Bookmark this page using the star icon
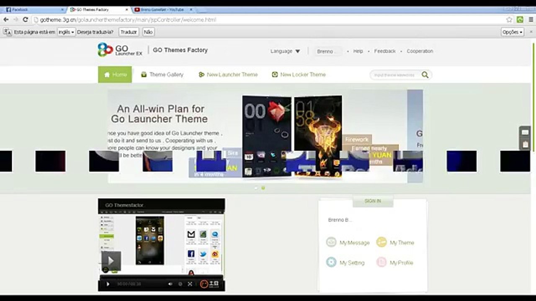The width and height of the screenshot is (536, 301). (509, 20)
